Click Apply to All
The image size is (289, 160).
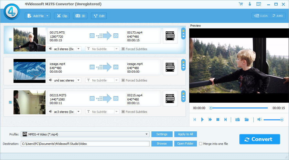pyautogui.click(x=185, y=134)
